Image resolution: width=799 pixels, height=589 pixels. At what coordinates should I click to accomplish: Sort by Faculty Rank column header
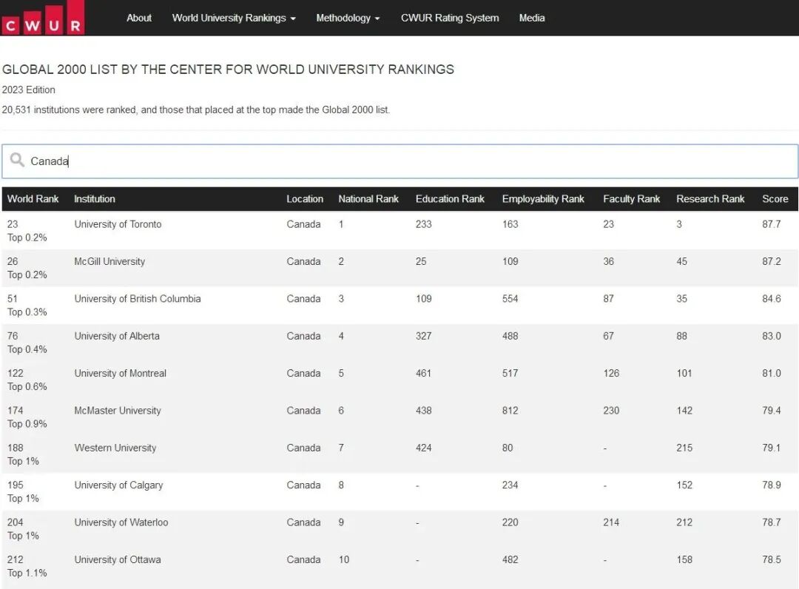tap(631, 199)
